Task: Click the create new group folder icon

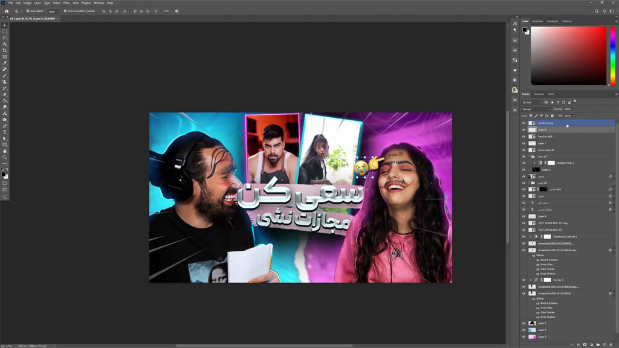Action: [598, 344]
